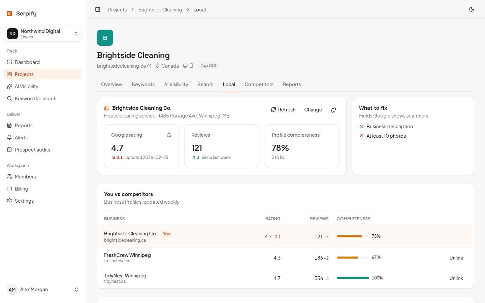Screen dimensions: 485x303
Task: Click the mobile device icon
Action: (191, 66)
